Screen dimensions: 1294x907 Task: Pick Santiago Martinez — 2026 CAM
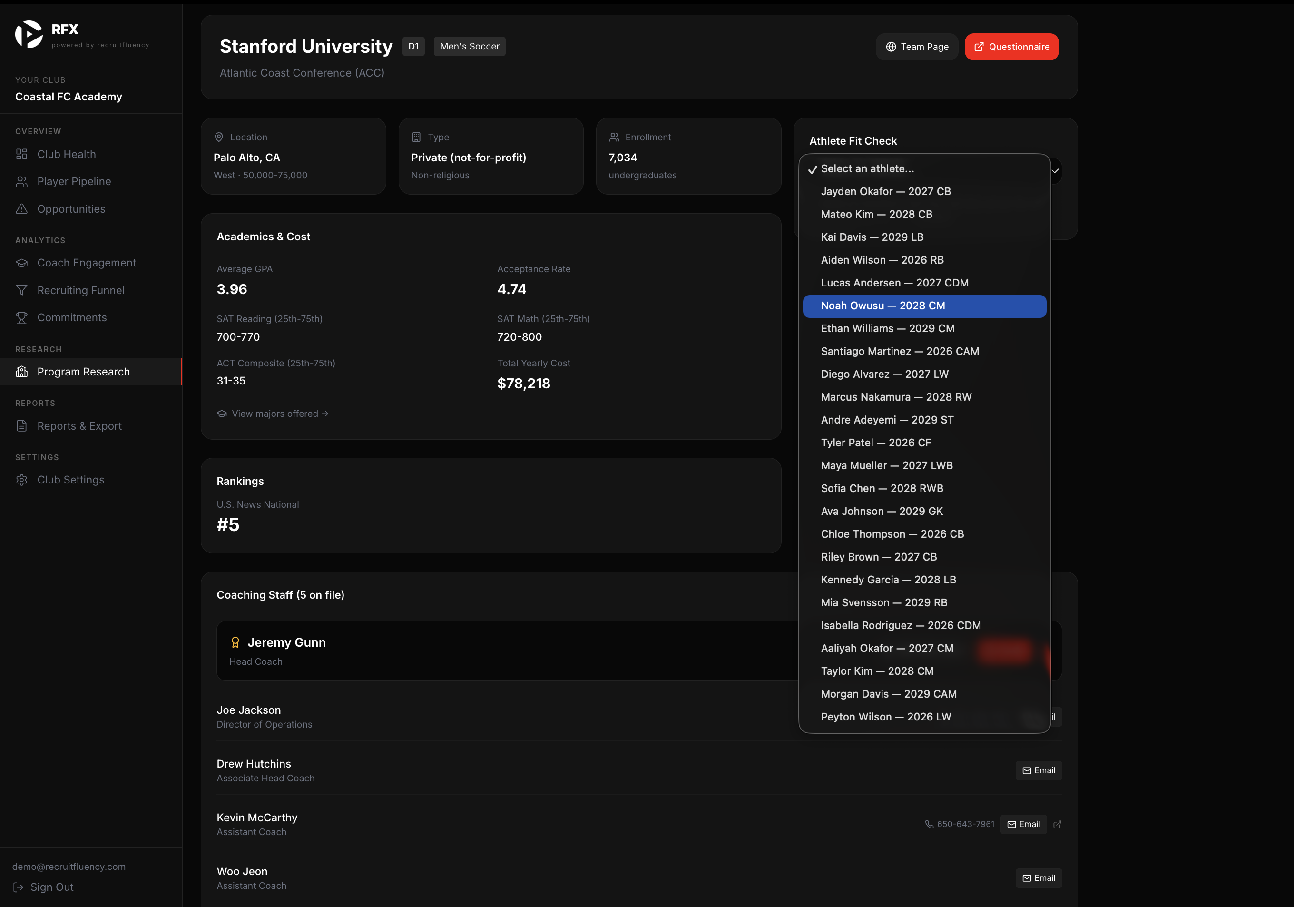[924, 352]
